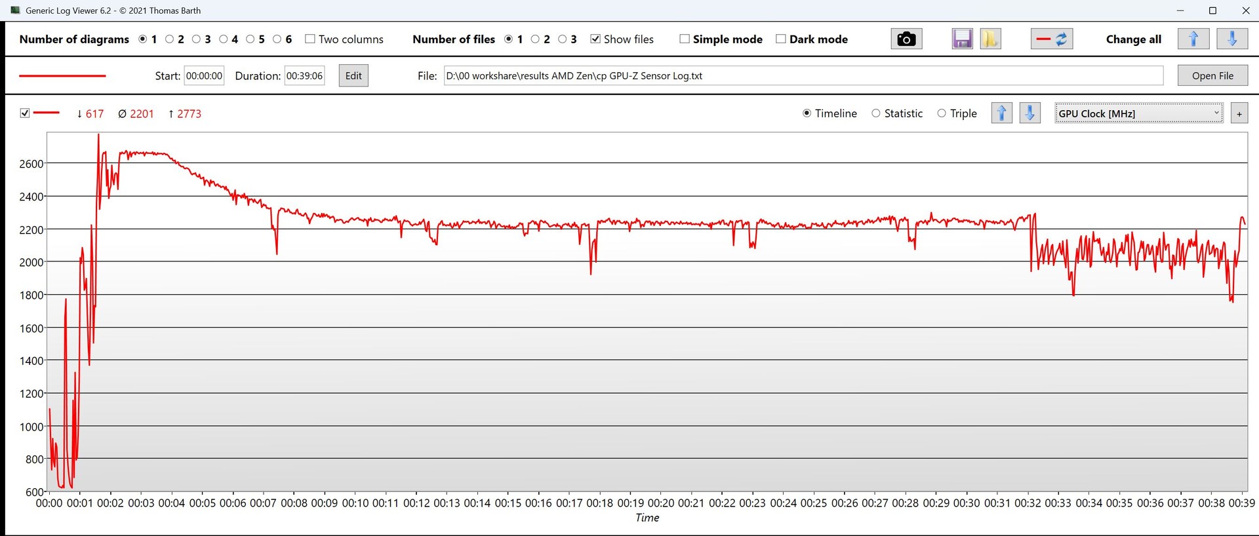This screenshot has height=536, width=1259.
Task: Click the Change all down arrow
Action: click(1231, 39)
